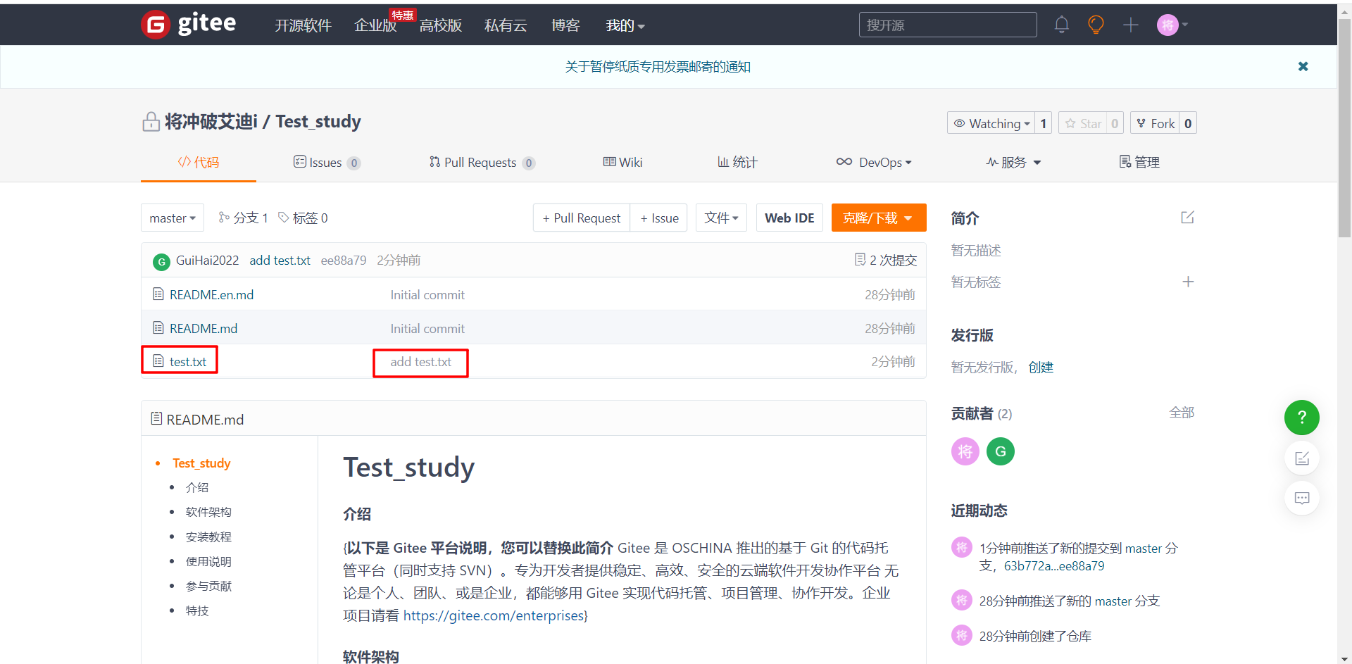1352x664 pixels.
Task: View tags via 标签 0
Action: 303,218
